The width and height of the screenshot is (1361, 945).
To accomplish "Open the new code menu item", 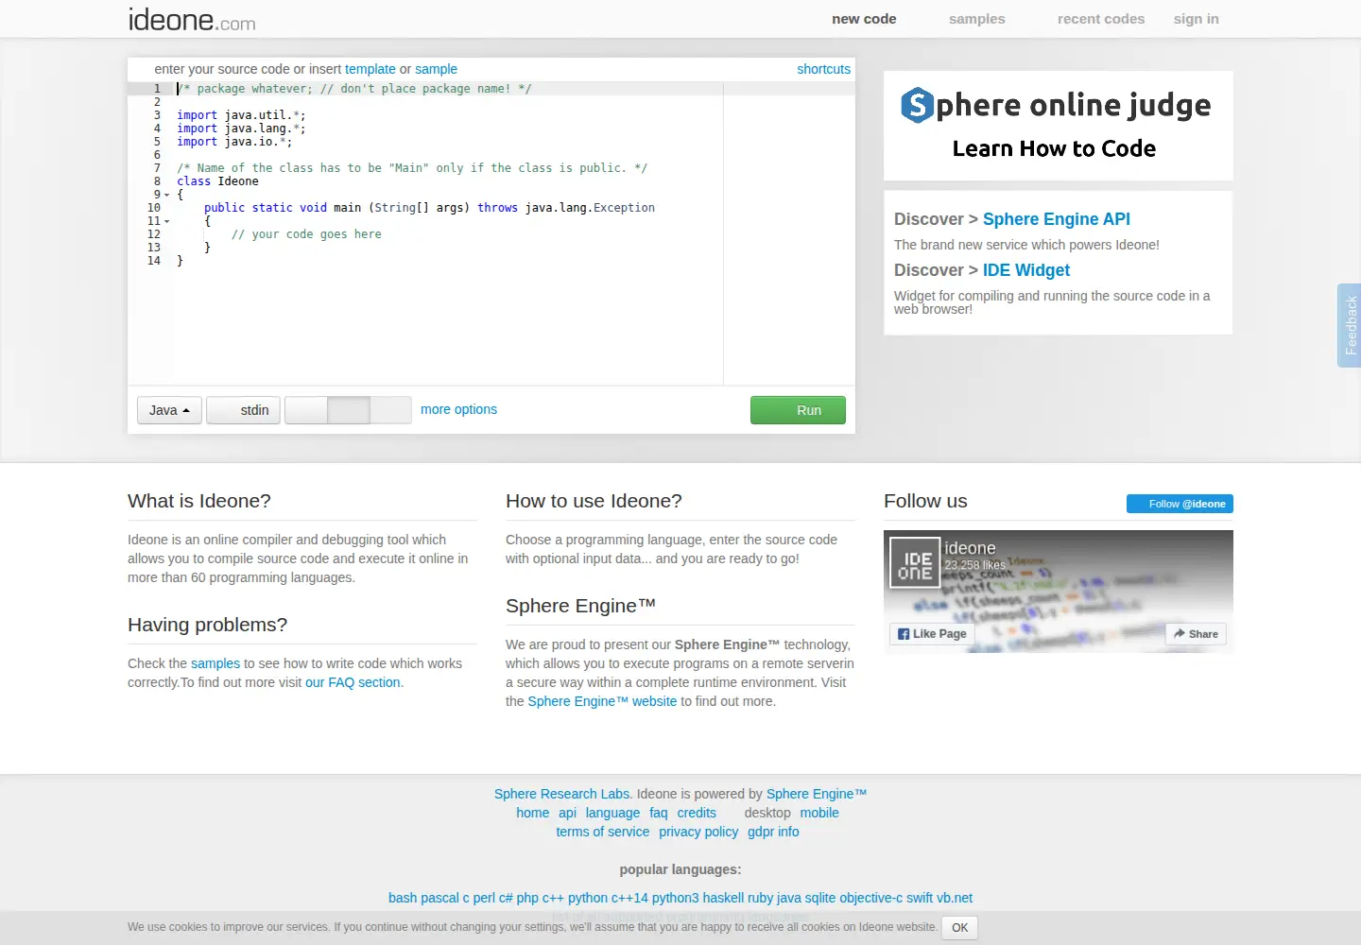I will pyautogui.click(x=864, y=19).
